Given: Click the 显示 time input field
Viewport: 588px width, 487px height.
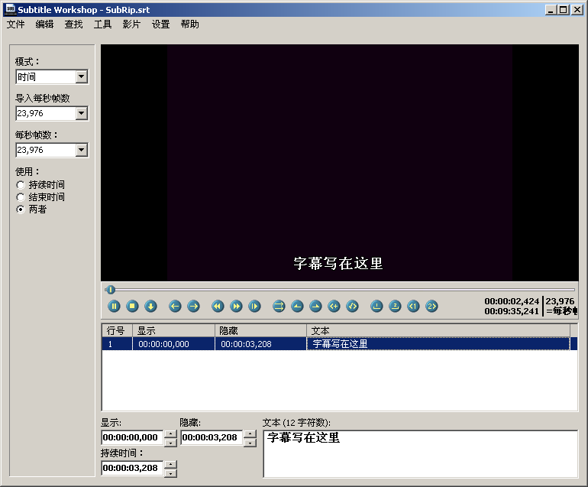Looking at the screenshot, I should pos(132,438).
